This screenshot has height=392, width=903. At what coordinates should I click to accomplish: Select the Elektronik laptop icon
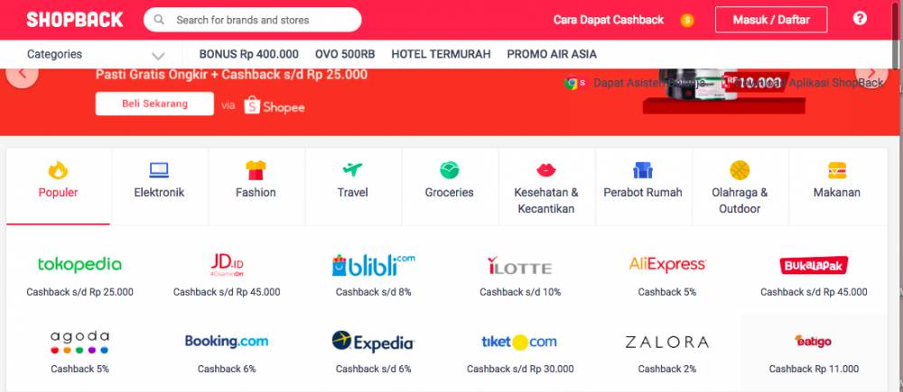(x=159, y=170)
